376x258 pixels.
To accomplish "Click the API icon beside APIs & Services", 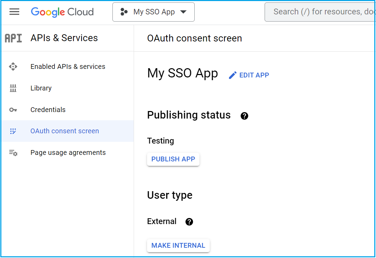I will point(13,38).
